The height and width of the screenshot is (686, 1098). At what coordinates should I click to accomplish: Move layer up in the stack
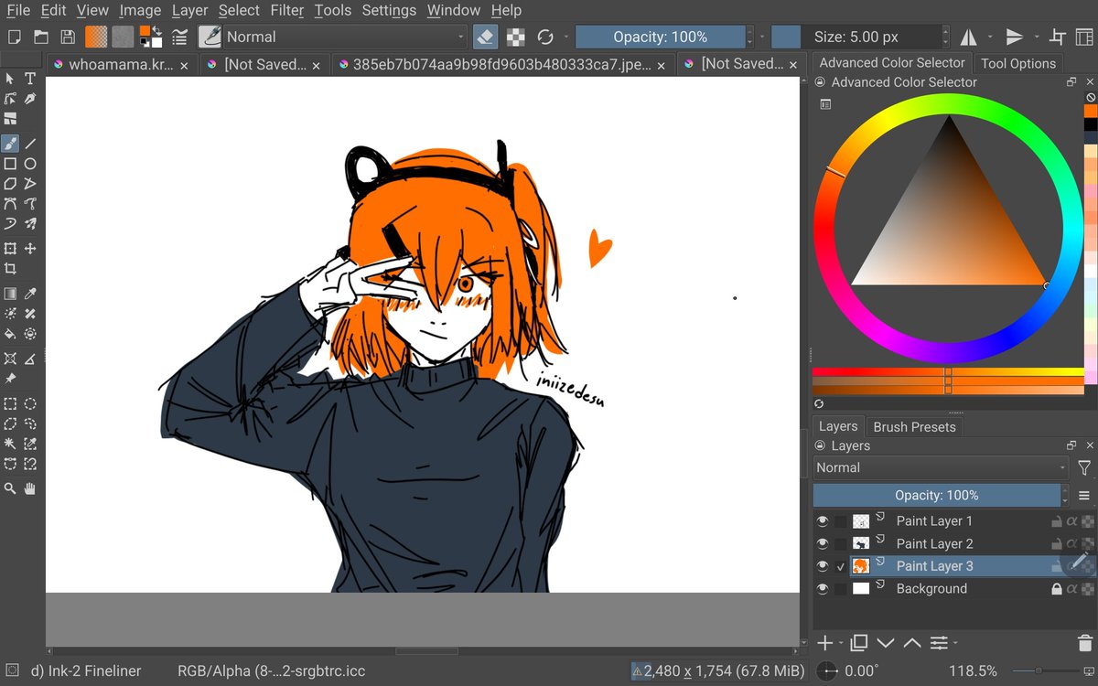tap(912, 643)
